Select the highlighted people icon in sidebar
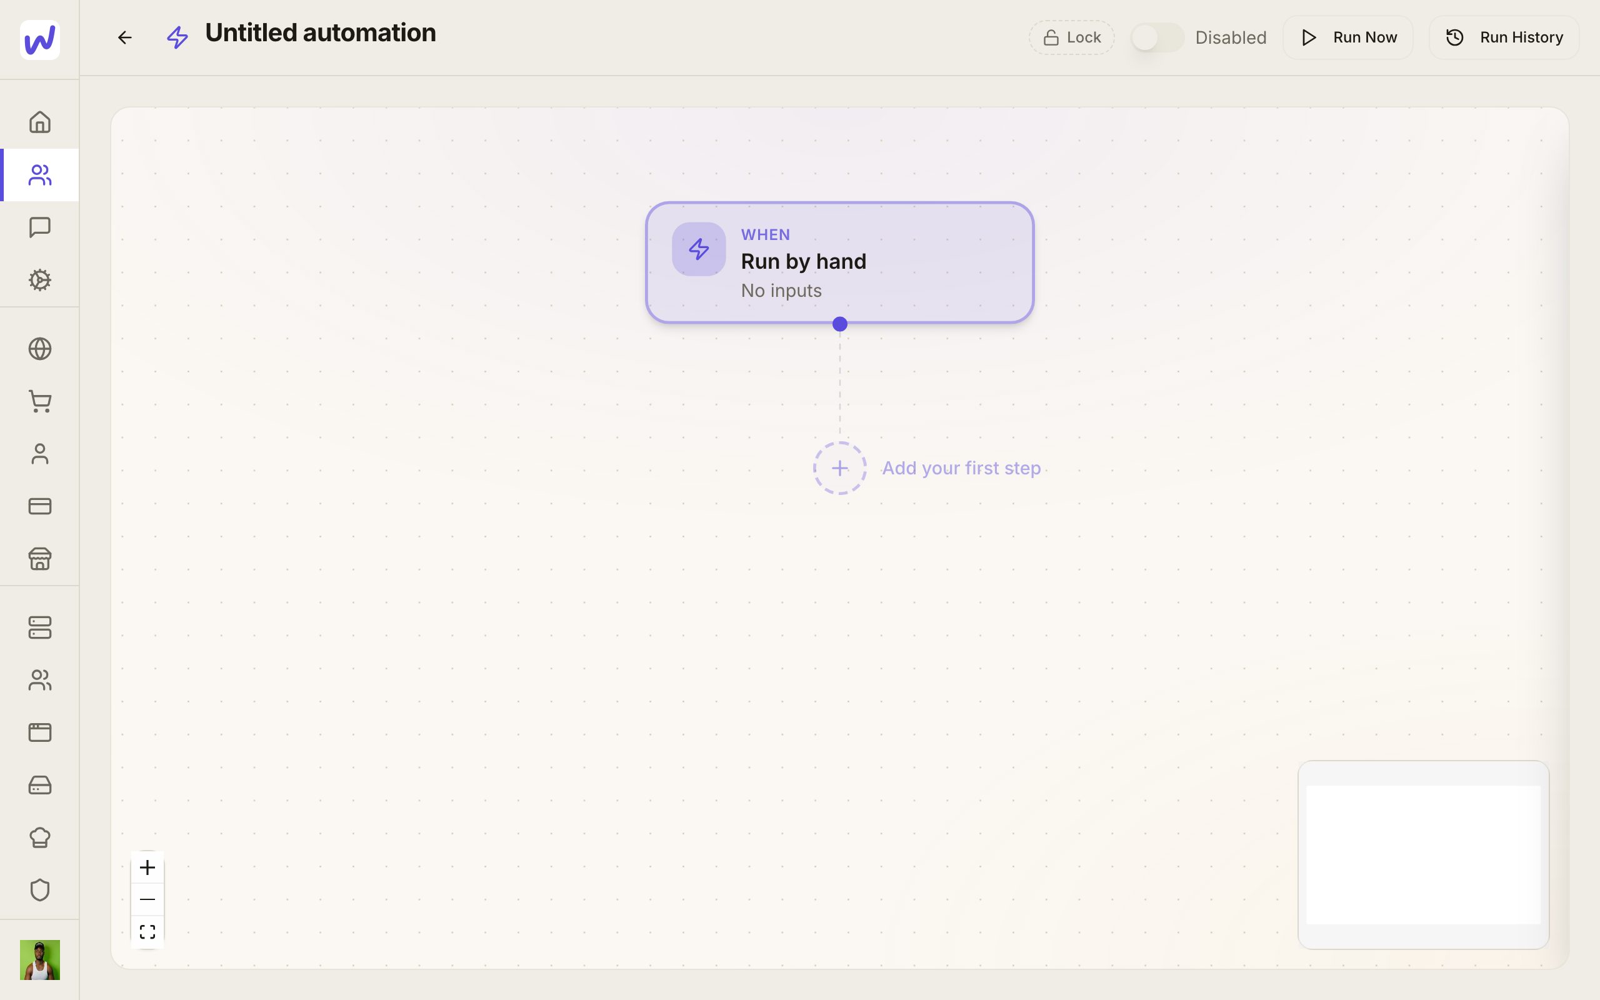The width and height of the screenshot is (1600, 1000). (39, 174)
